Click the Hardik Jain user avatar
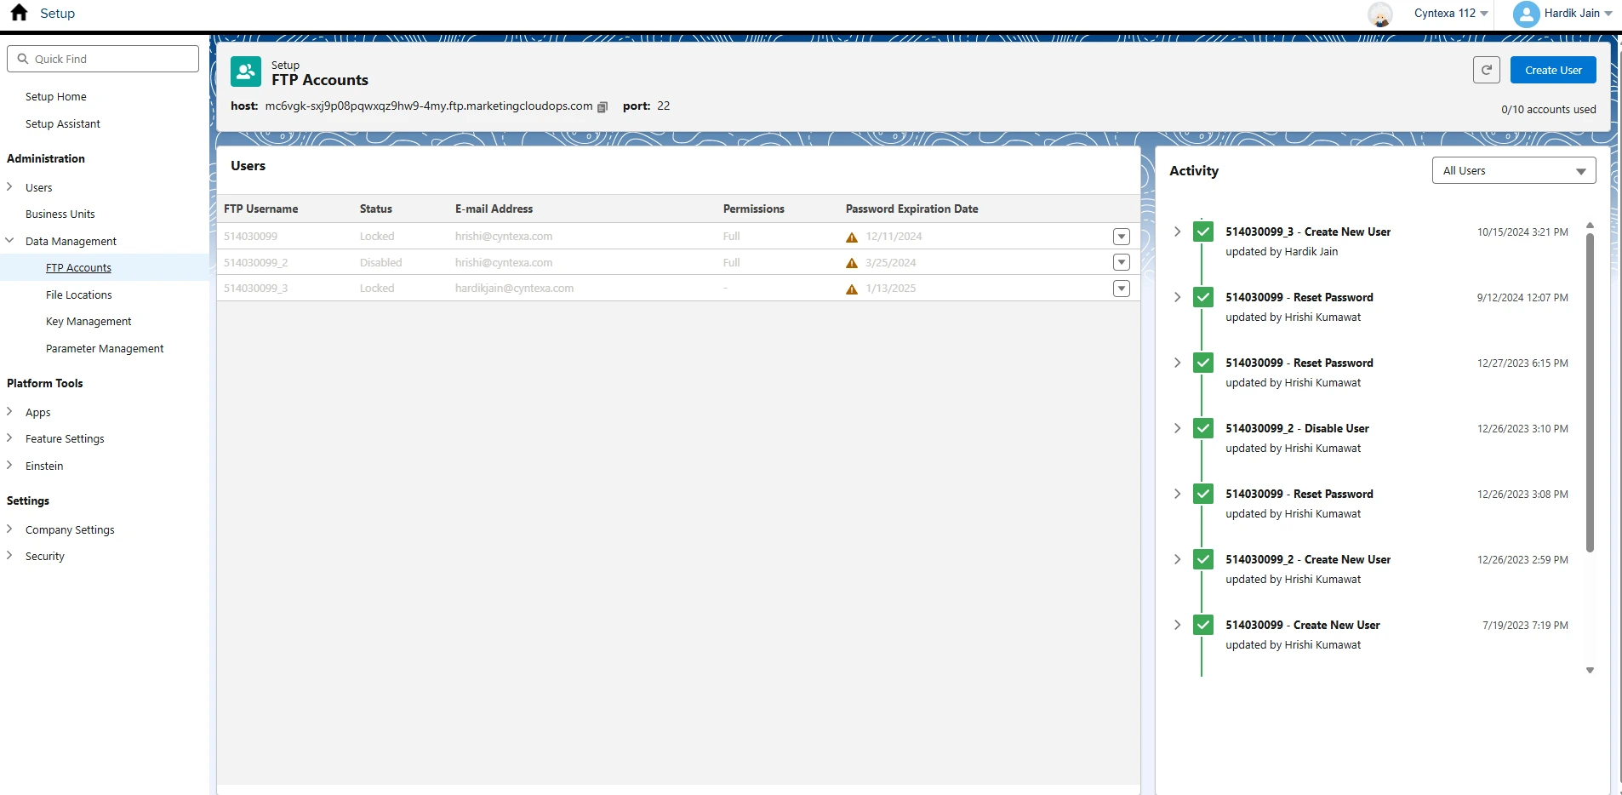Image resolution: width=1622 pixels, height=795 pixels. (1526, 14)
